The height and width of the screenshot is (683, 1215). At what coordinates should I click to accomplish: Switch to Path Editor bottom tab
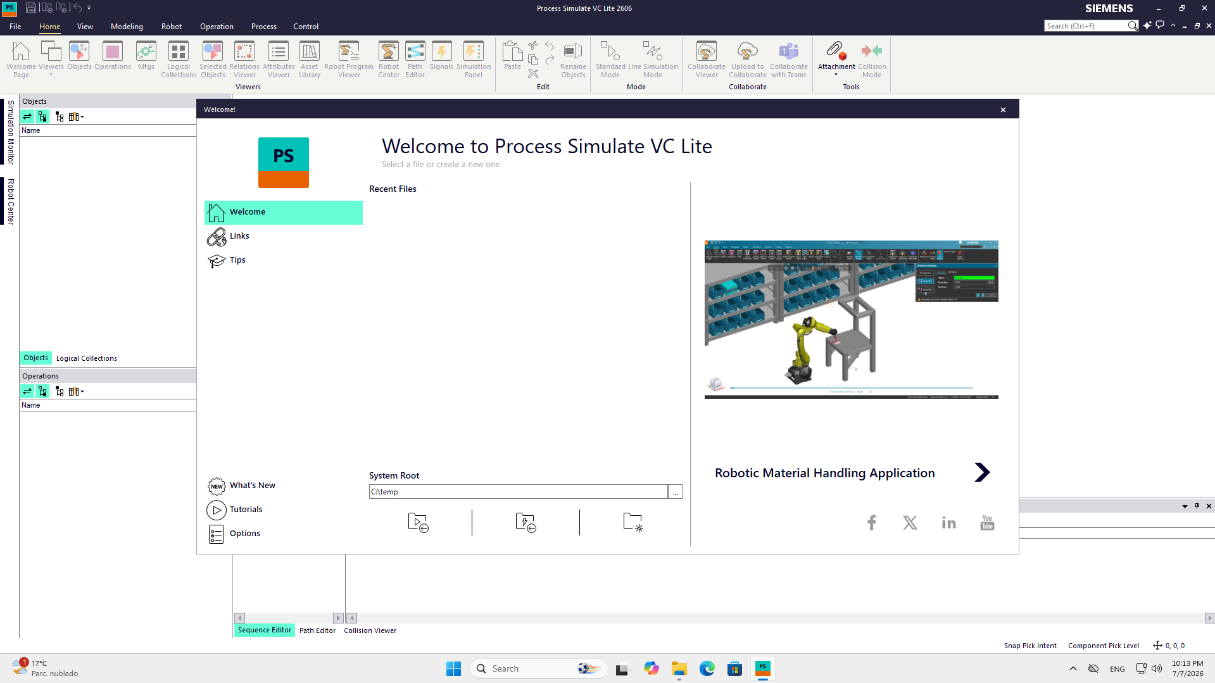pyautogui.click(x=317, y=630)
